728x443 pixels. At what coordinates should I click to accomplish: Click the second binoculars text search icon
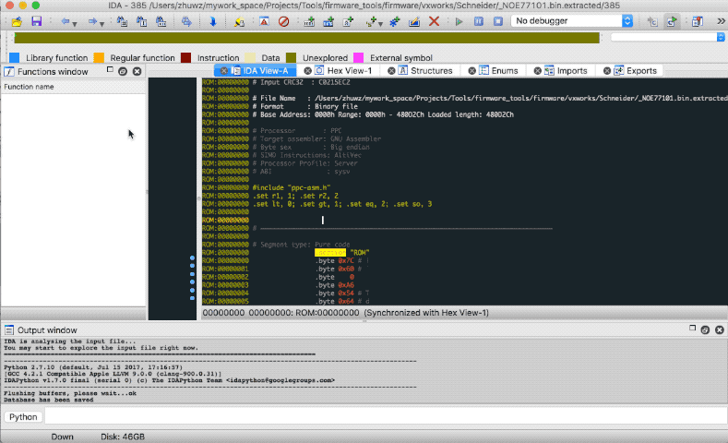click(141, 21)
